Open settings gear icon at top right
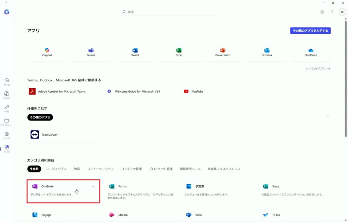The height and width of the screenshot is (222, 348). [x=322, y=12]
